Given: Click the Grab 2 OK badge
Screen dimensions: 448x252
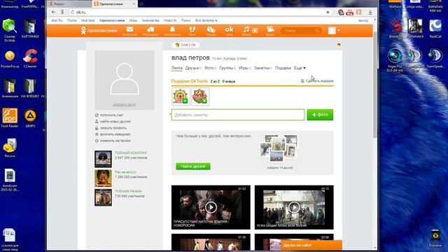Looking at the screenshot, I should 186,45.
